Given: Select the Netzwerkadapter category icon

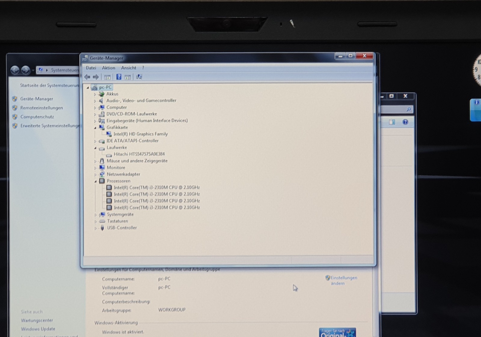Looking at the screenshot, I should click(102, 174).
